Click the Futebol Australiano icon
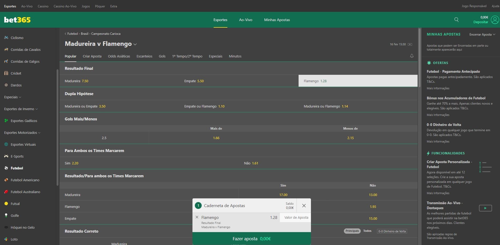The height and width of the screenshot is (245, 500). click(6, 192)
